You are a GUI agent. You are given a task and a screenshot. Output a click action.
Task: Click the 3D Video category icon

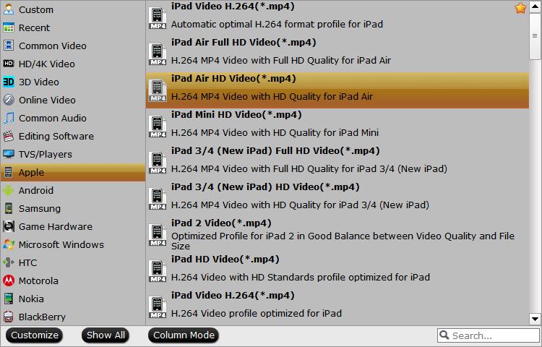click(x=9, y=82)
